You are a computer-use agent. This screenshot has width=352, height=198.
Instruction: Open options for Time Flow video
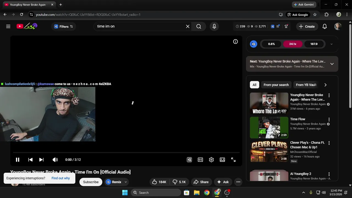(329, 120)
